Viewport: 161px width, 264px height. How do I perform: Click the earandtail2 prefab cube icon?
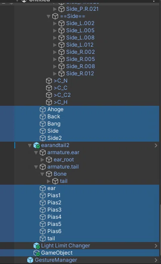click(x=37, y=145)
